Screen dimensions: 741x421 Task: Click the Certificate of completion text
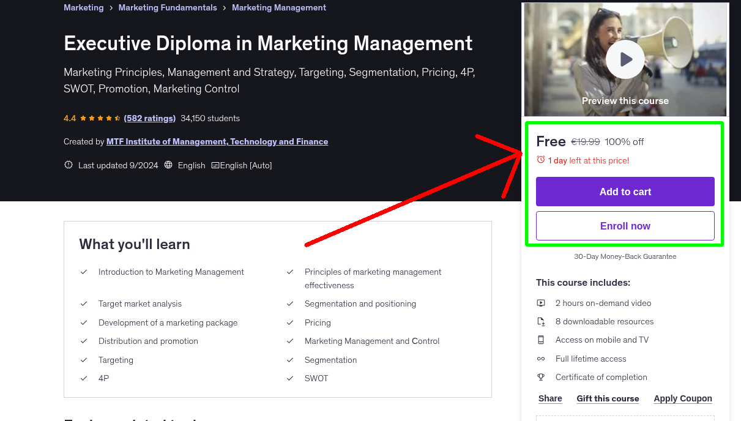601,377
